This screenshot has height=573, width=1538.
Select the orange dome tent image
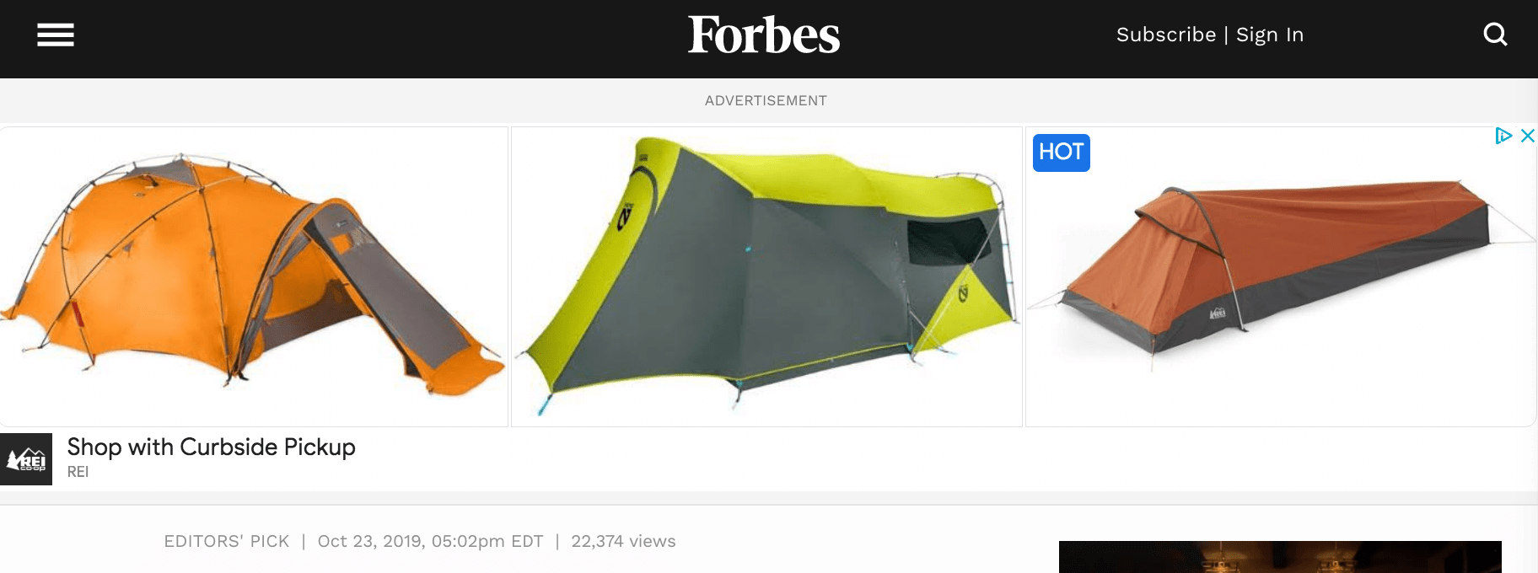tap(254, 276)
